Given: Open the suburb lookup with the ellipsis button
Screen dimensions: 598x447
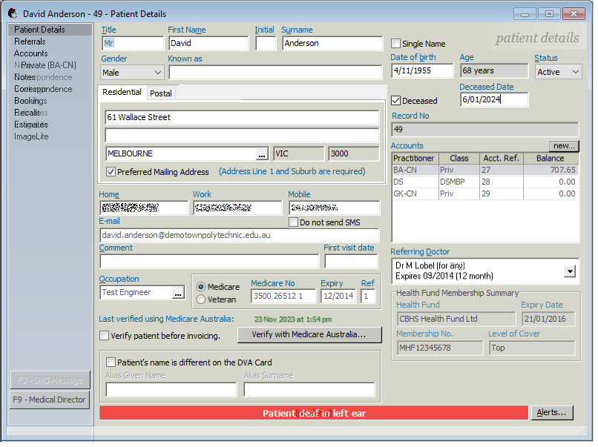Looking at the screenshot, I should (263, 153).
